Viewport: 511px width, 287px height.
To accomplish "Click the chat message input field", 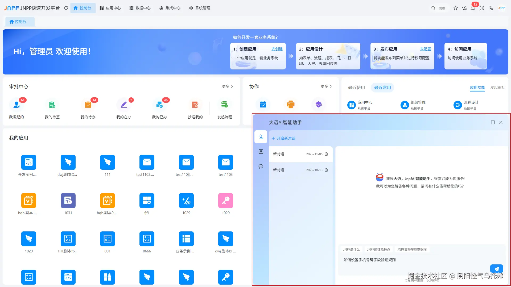I will 399,260.
